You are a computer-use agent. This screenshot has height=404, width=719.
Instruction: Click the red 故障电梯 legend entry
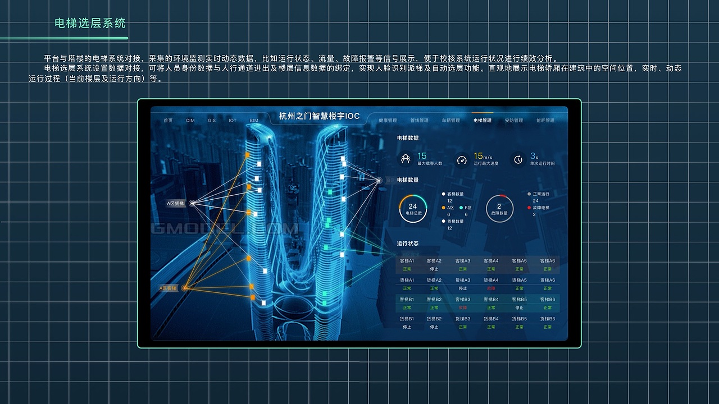tap(539, 208)
